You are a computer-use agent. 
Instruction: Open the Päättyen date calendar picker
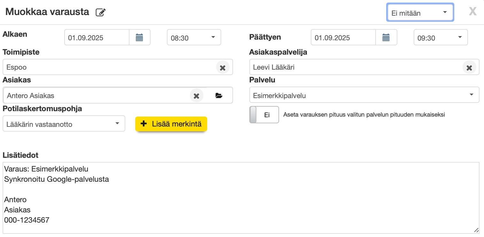pyautogui.click(x=386, y=37)
